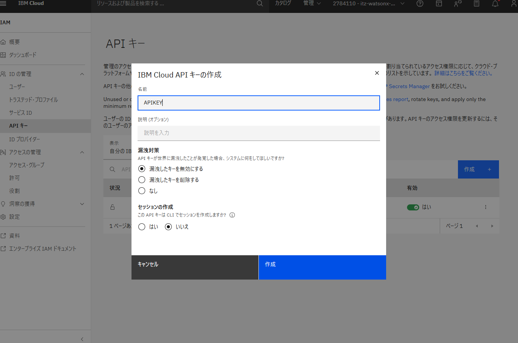Click the blue 作成 button in dialog
518x343 pixels.
tap(322, 267)
